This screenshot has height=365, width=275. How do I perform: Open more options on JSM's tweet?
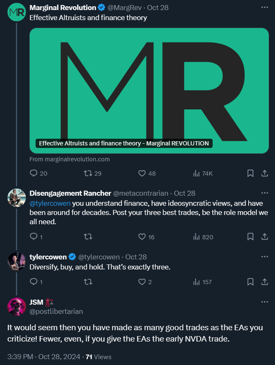point(265,302)
